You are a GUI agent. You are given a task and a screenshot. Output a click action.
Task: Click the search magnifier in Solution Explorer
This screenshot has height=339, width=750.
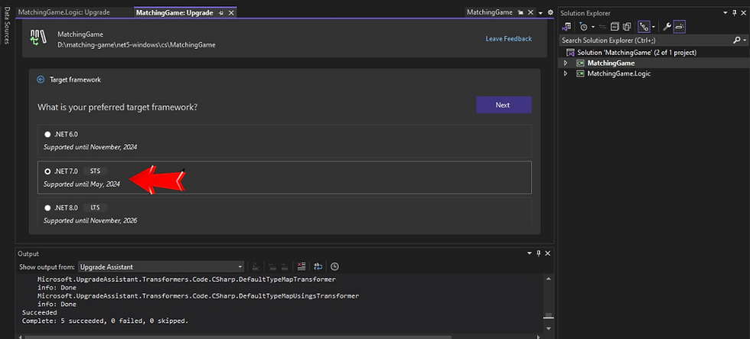pos(736,41)
